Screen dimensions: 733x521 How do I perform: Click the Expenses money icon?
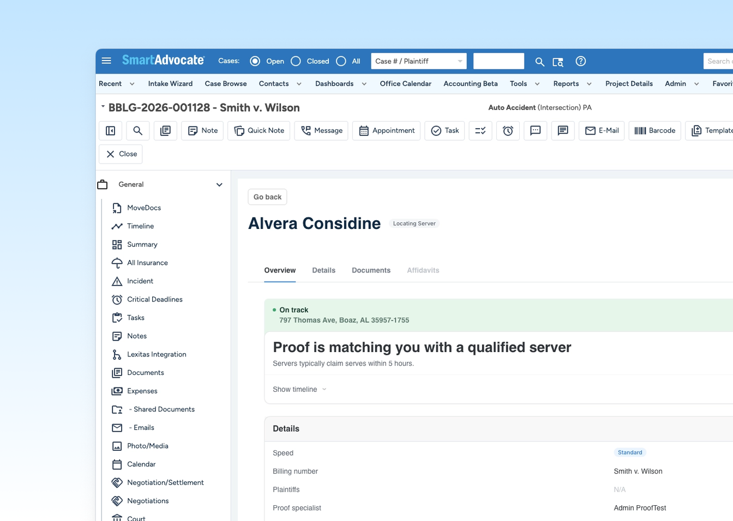point(117,391)
